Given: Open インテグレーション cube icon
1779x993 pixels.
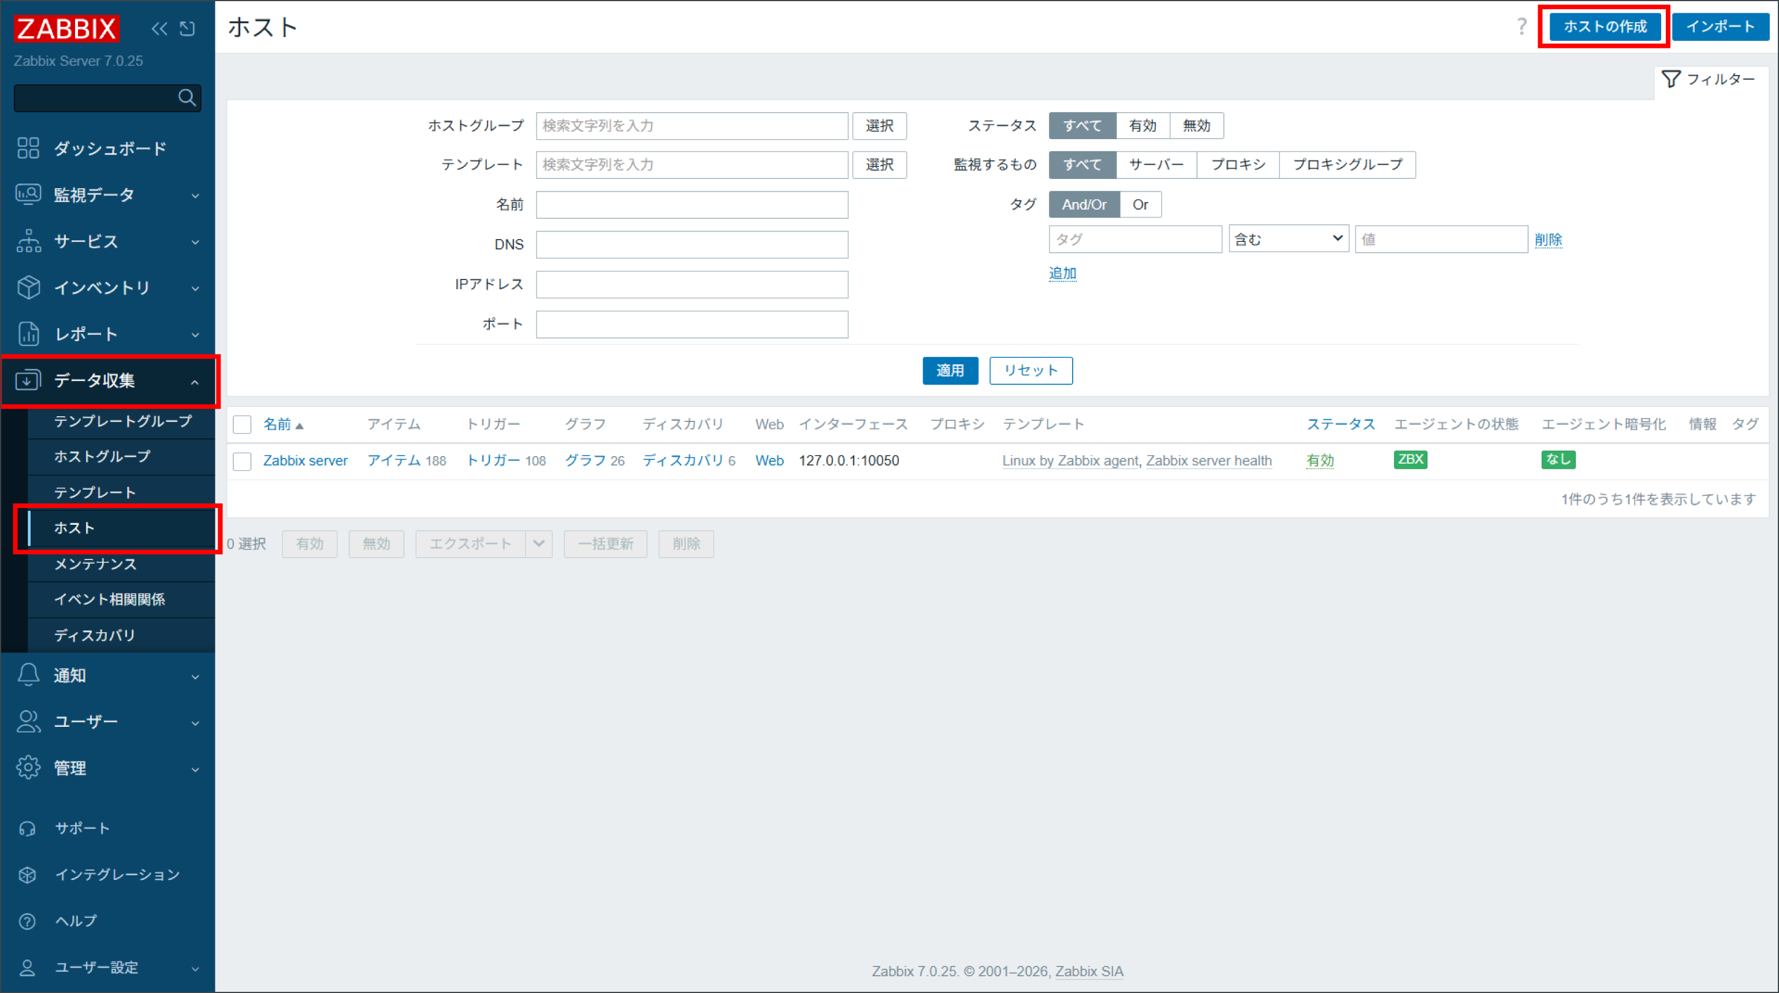Looking at the screenshot, I should (x=28, y=874).
